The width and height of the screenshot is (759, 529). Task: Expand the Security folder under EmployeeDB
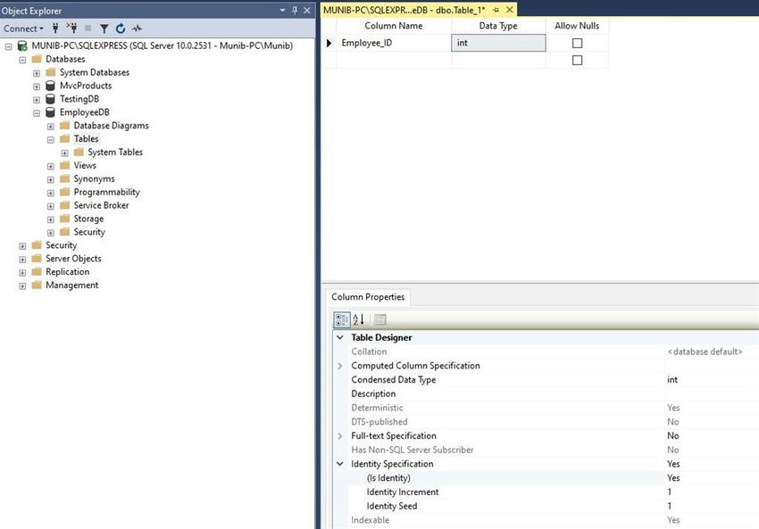pos(50,233)
